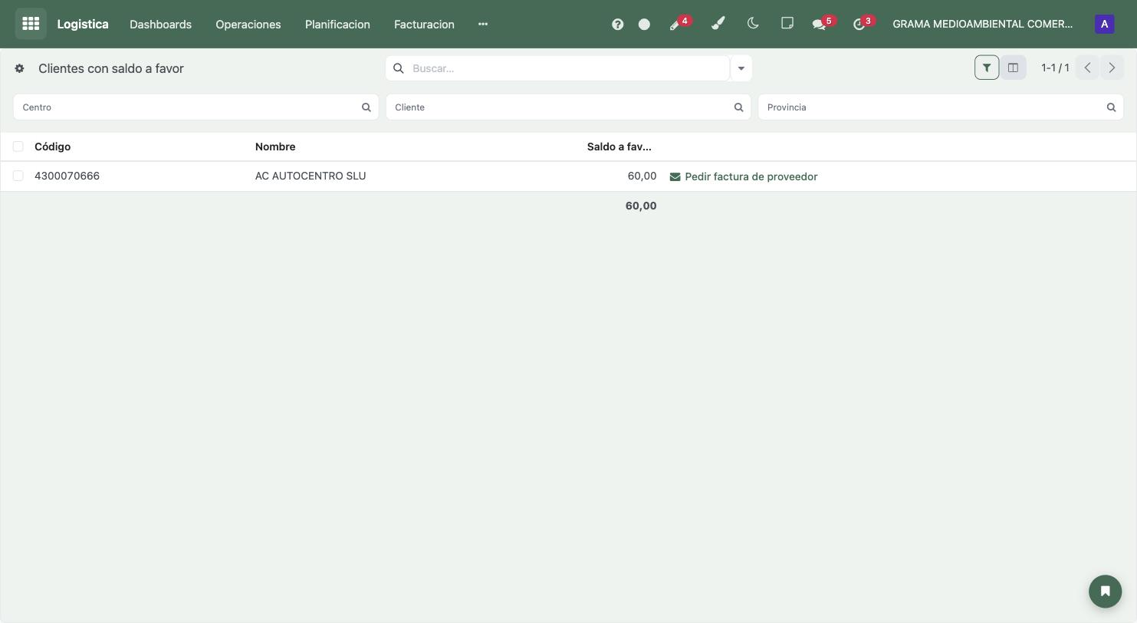Image resolution: width=1137 pixels, height=623 pixels.
Task: Open the company selector GRAMA MEDIOAMBIENTAL
Action: [982, 24]
